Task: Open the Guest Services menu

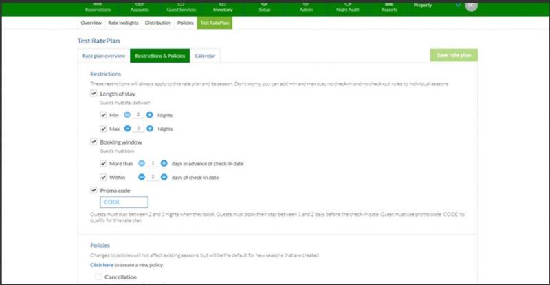Action: [181, 8]
